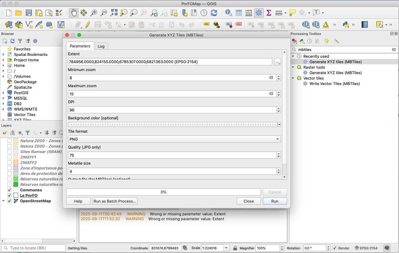
Task: Open statistical summary sigma icon
Action: pos(269,13)
